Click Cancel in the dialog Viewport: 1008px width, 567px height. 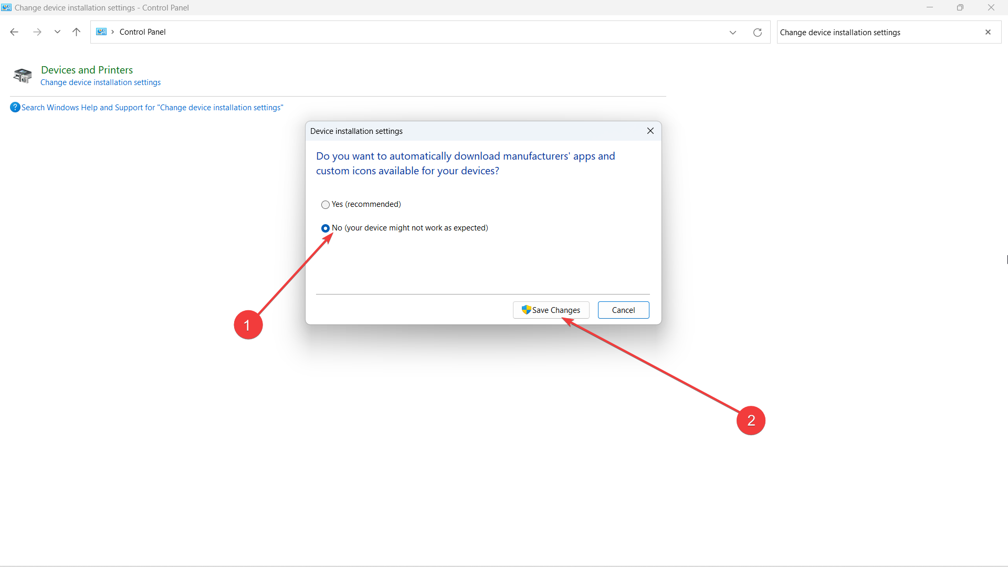pyautogui.click(x=623, y=310)
